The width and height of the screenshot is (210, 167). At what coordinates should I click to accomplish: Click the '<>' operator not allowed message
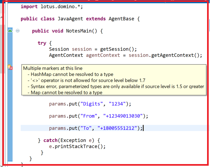88,80
